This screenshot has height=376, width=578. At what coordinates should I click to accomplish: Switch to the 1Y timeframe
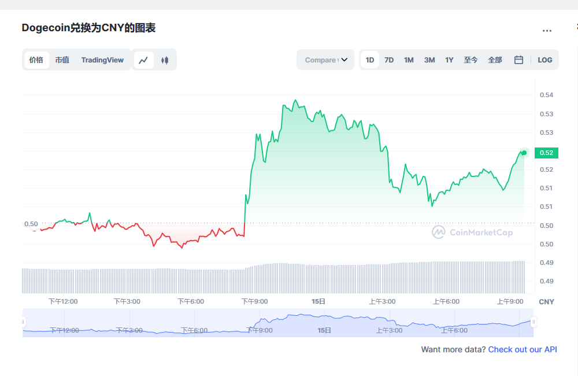click(449, 60)
